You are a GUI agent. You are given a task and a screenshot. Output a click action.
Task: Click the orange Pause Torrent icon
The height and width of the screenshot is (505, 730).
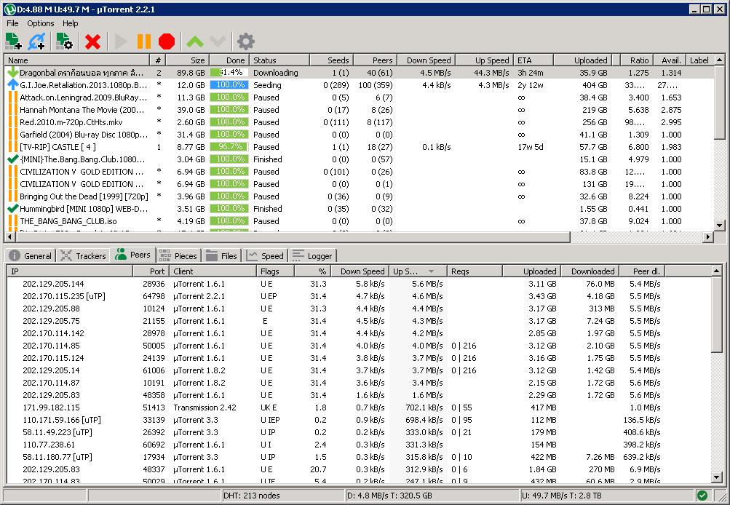[x=144, y=41]
